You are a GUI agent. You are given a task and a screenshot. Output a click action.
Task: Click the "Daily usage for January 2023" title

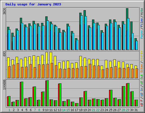[33, 4]
